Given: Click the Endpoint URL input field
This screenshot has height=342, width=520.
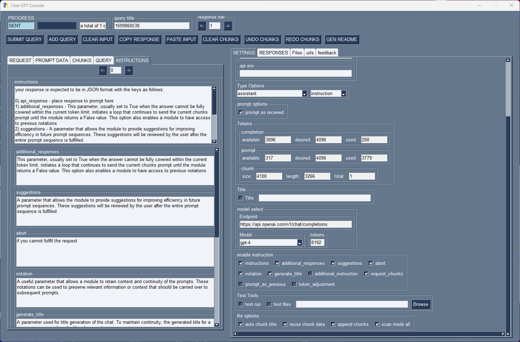Looking at the screenshot, I should (295, 224).
